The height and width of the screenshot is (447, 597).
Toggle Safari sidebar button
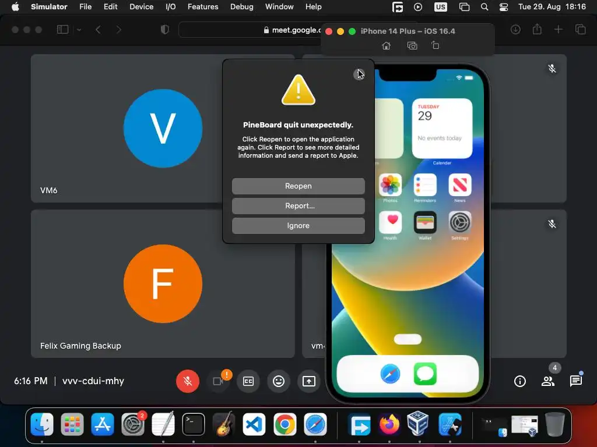[62, 30]
